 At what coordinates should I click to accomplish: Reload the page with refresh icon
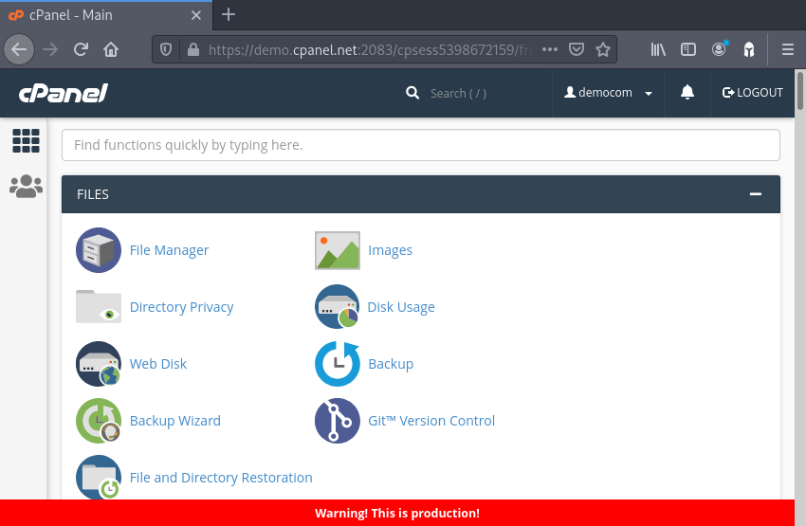81,49
